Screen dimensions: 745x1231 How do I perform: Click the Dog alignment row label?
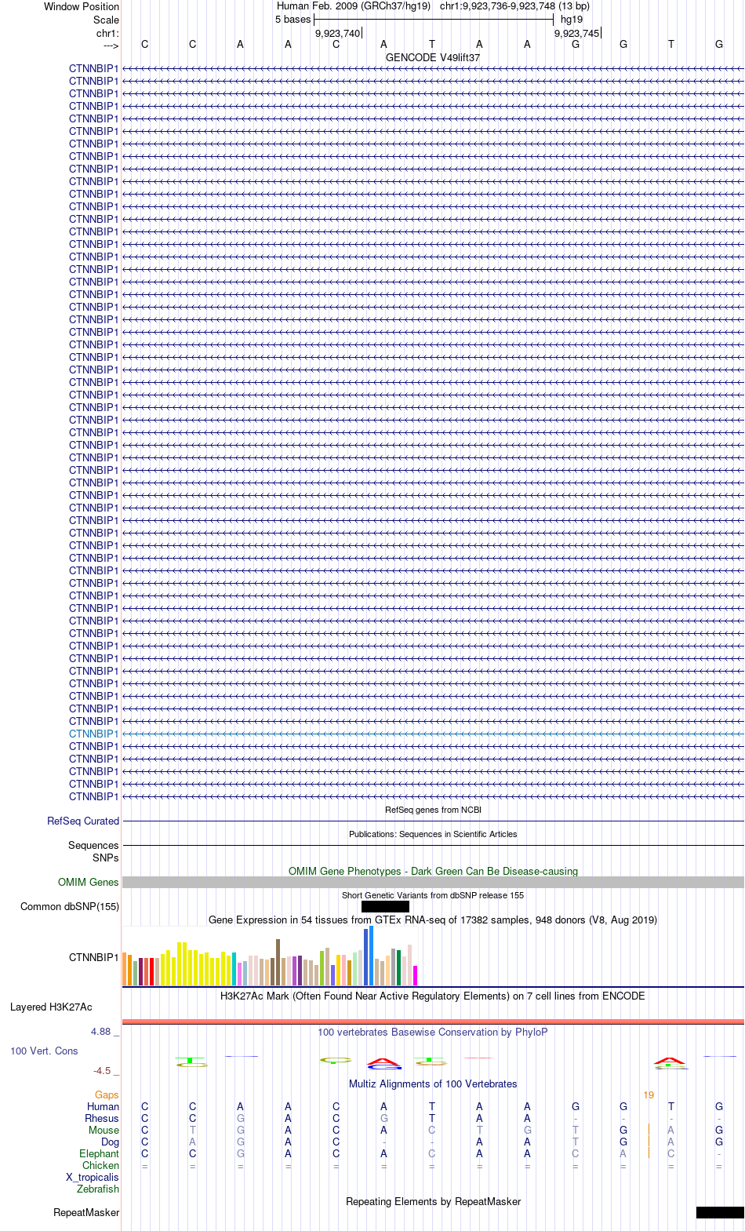[110, 1142]
